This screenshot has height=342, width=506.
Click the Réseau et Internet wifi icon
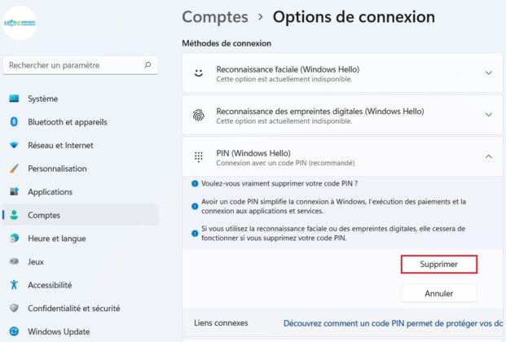point(14,146)
